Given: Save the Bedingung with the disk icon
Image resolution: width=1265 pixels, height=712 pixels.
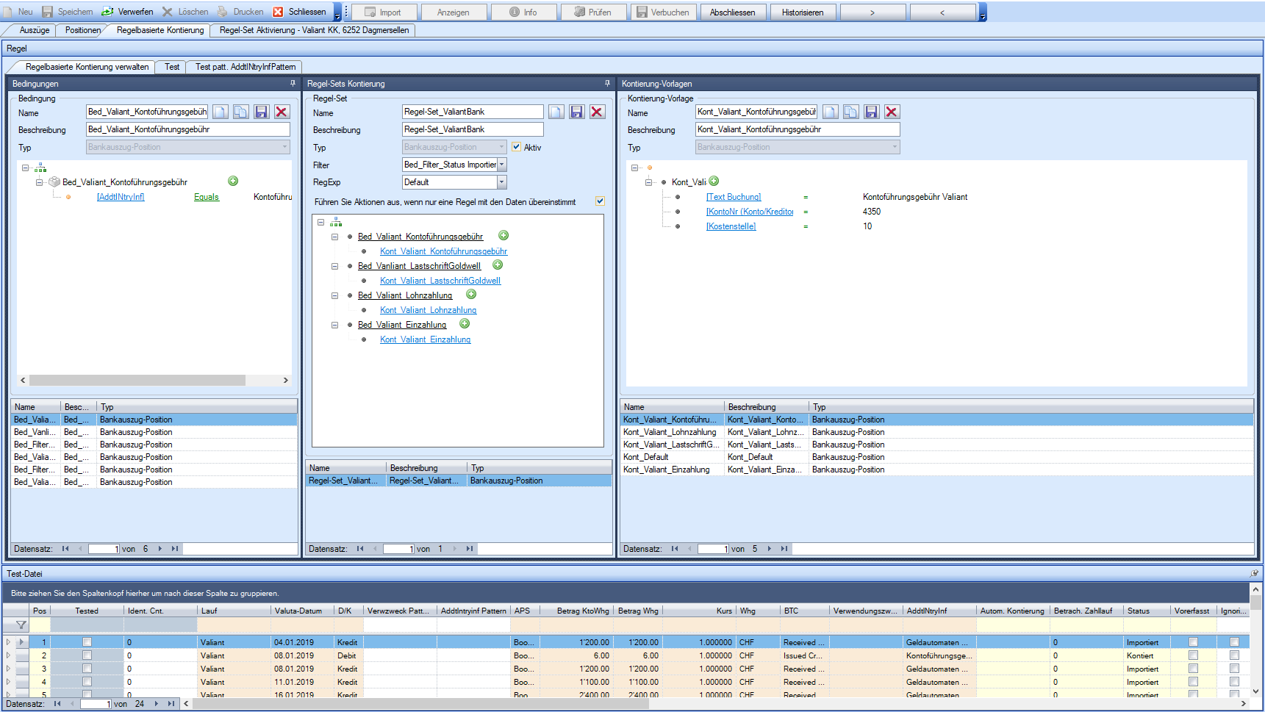Looking at the screenshot, I should tap(261, 112).
